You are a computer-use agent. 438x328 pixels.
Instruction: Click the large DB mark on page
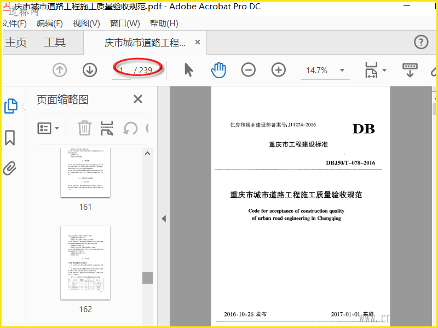tap(364, 129)
